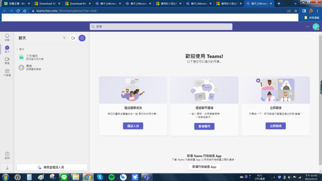Click the 歡迎使用 Teams! heading
Viewport: 322px width, 181px height.
204,56
